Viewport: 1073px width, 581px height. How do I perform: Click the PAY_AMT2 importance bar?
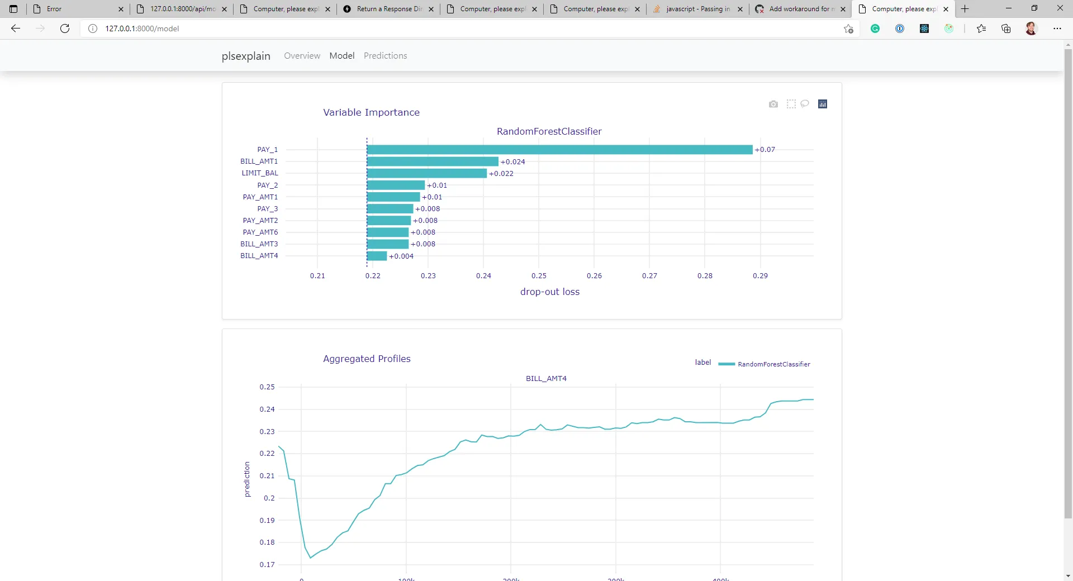(x=389, y=220)
